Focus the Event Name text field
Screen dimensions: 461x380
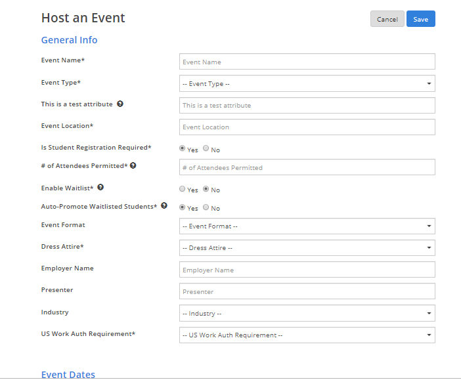pyautogui.click(x=307, y=62)
